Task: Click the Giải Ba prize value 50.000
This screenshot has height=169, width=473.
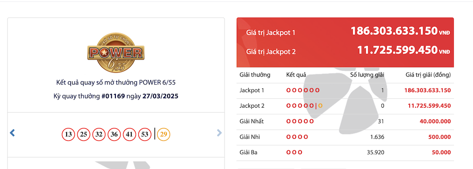Action: tap(441, 152)
